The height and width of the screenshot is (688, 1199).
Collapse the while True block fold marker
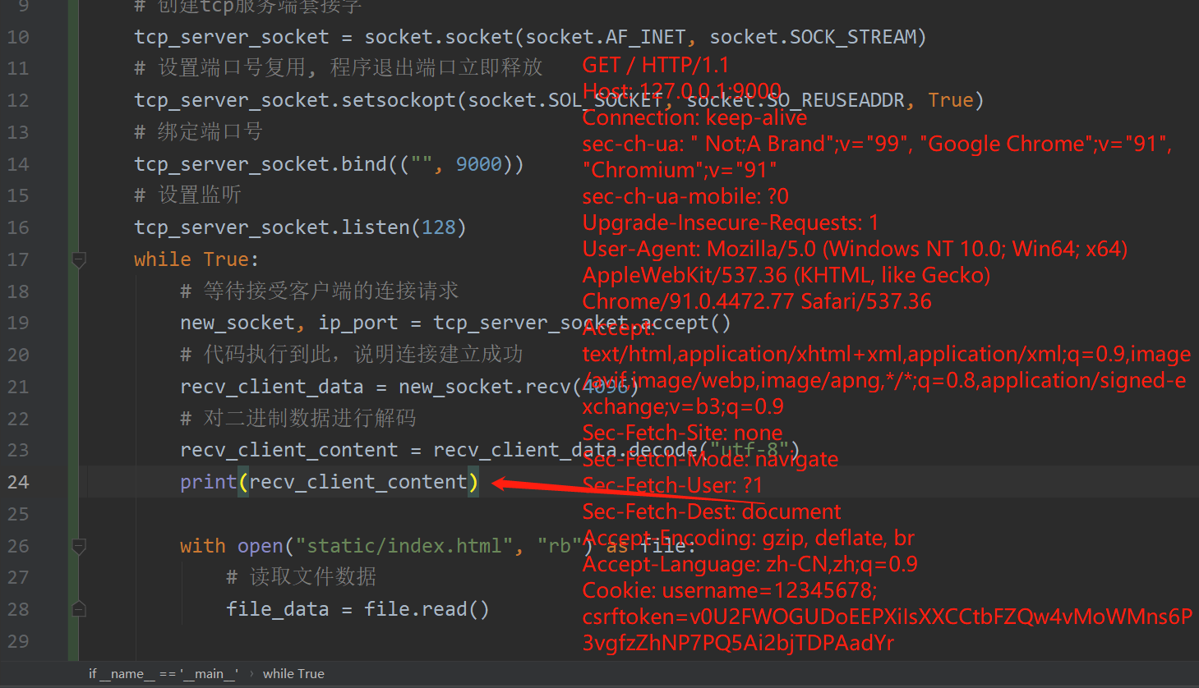tap(79, 260)
